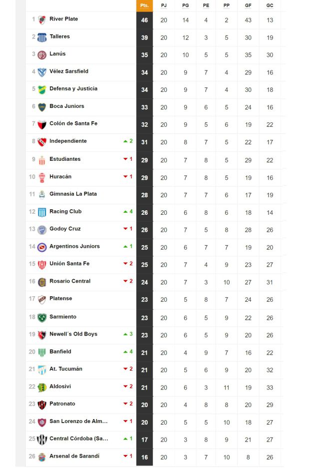The height and width of the screenshot is (472, 324).
Task: Select the GF column header
Action: tap(248, 5)
